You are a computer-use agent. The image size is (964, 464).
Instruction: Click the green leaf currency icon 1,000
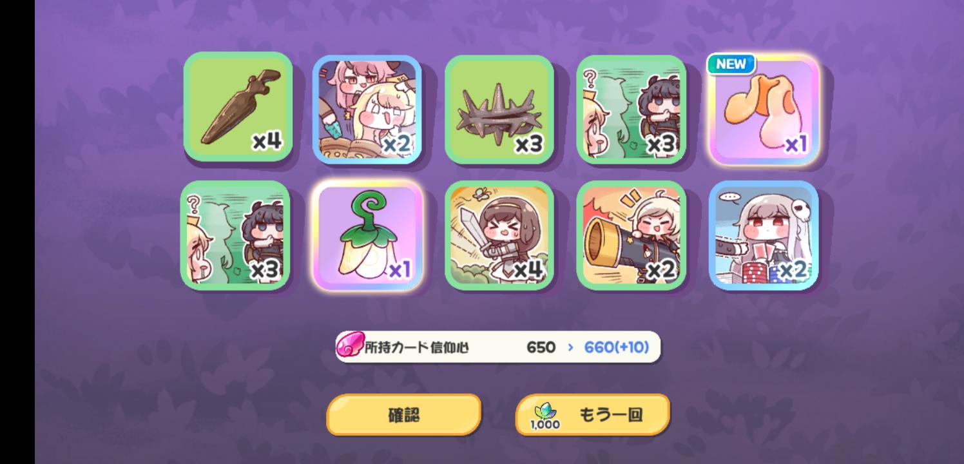pos(545,416)
